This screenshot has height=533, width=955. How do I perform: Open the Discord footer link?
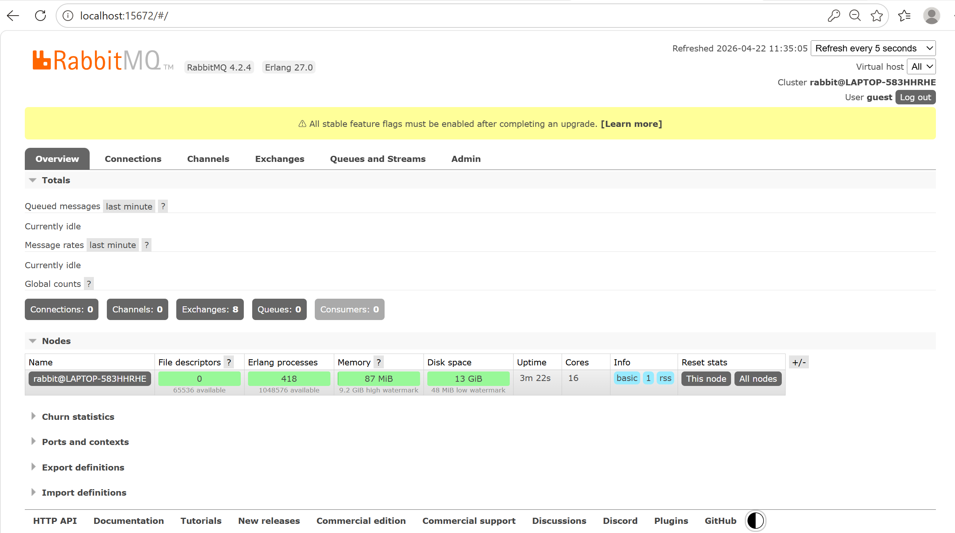(x=620, y=521)
